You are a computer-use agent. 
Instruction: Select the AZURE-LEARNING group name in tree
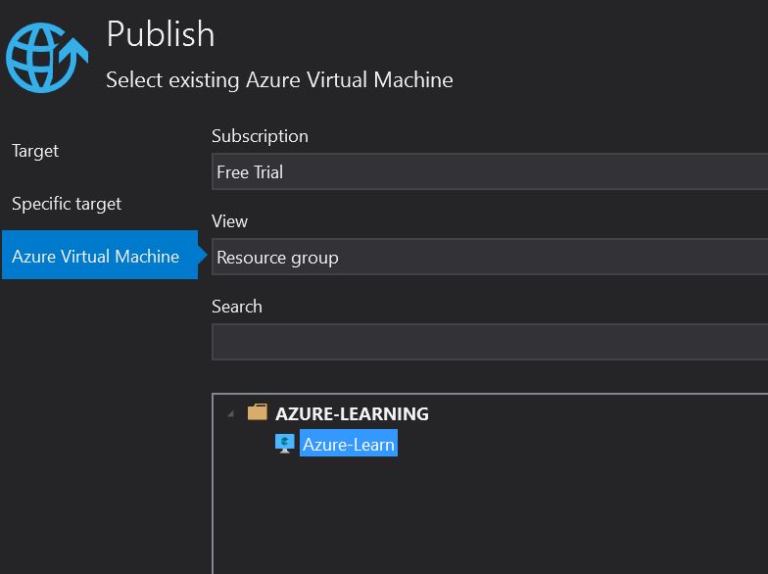pos(352,413)
